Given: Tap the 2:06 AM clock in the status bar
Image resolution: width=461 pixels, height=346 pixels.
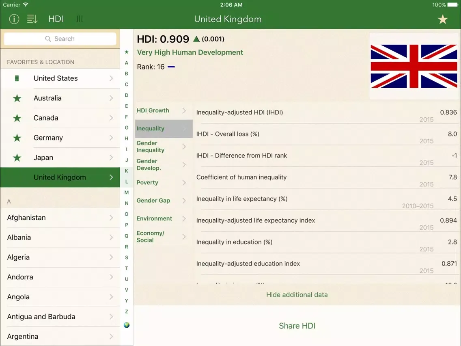Looking at the screenshot, I should pos(231,5).
